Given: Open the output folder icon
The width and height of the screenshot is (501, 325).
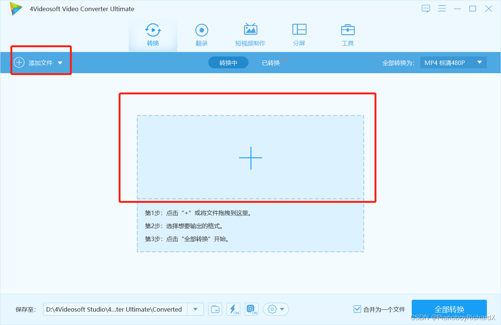Looking at the screenshot, I should (x=215, y=309).
